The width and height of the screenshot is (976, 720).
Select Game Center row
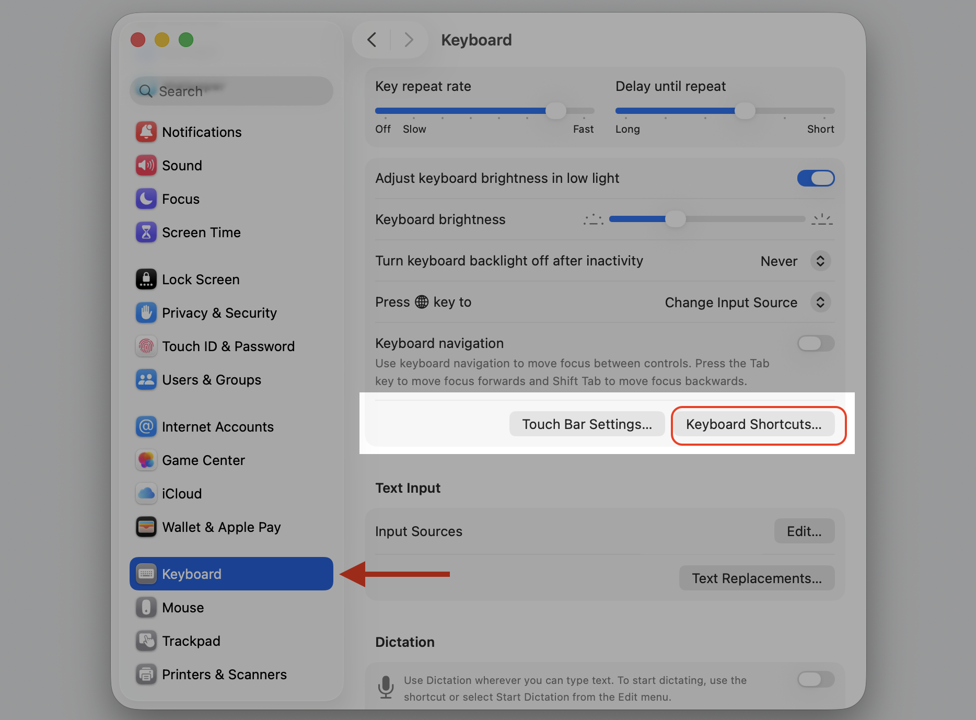click(231, 460)
